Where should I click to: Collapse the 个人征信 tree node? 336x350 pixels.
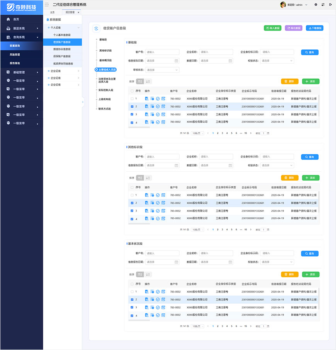tap(79, 28)
